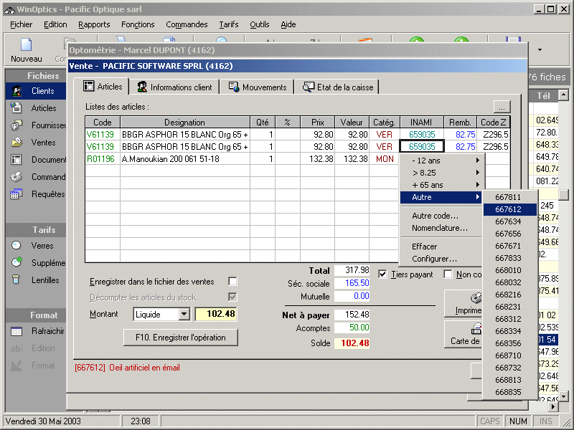This screenshot has height=430, width=574.
Task: Open the Montant Liquide dropdown
Action: tap(184, 314)
